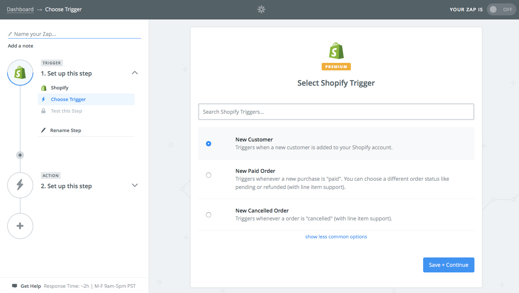Click the Save + Continue button
Screen dimensions: 519x293
449,265
